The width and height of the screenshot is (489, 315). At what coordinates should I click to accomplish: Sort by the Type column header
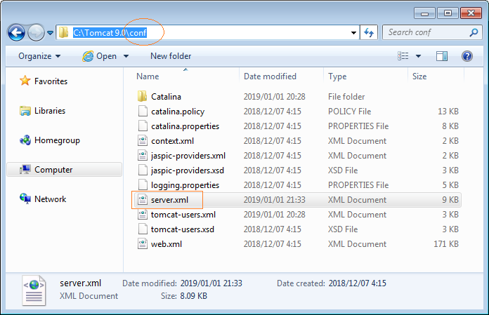coord(337,76)
